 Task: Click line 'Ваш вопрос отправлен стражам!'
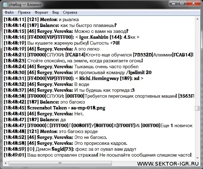pos(98,155)
